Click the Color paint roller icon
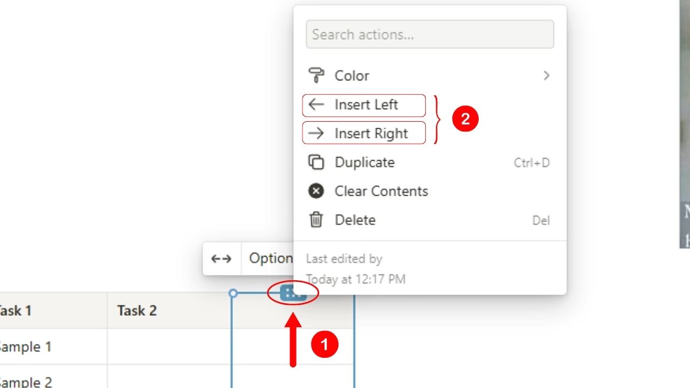 (x=318, y=75)
